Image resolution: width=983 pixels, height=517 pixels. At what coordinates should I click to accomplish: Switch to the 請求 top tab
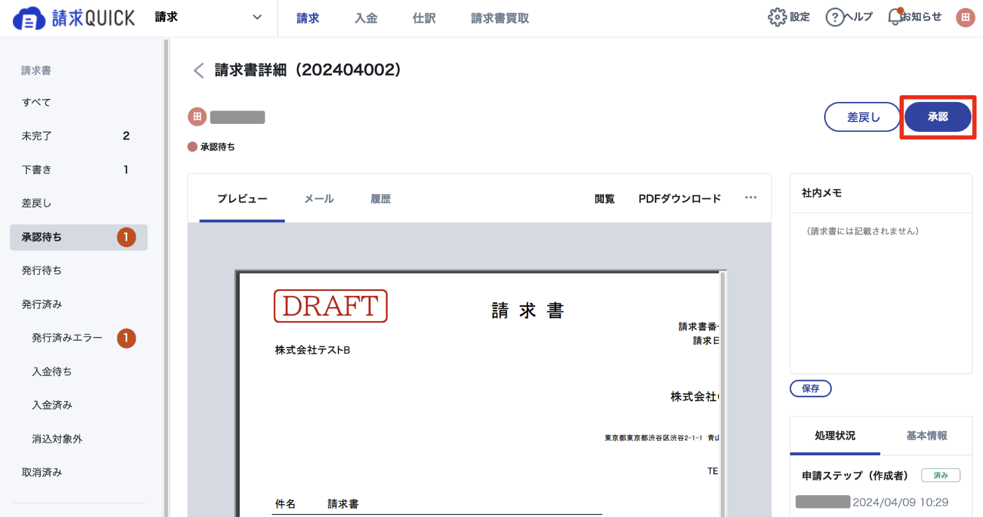pos(308,18)
